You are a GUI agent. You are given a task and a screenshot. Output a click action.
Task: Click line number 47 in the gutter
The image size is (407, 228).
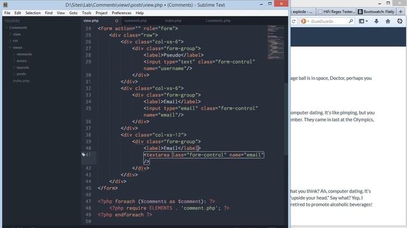(x=88, y=201)
